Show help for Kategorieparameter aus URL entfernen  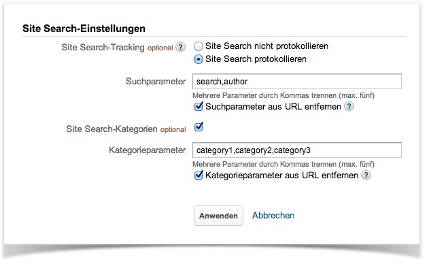[366, 175]
